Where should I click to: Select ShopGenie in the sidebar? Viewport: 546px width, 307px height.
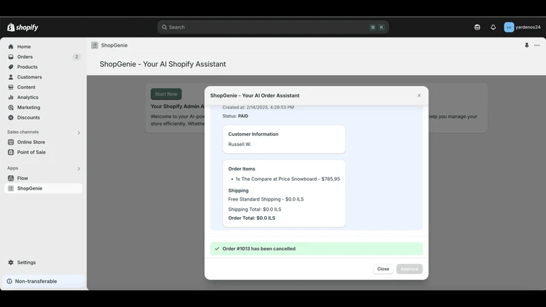[x=43, y=188]
